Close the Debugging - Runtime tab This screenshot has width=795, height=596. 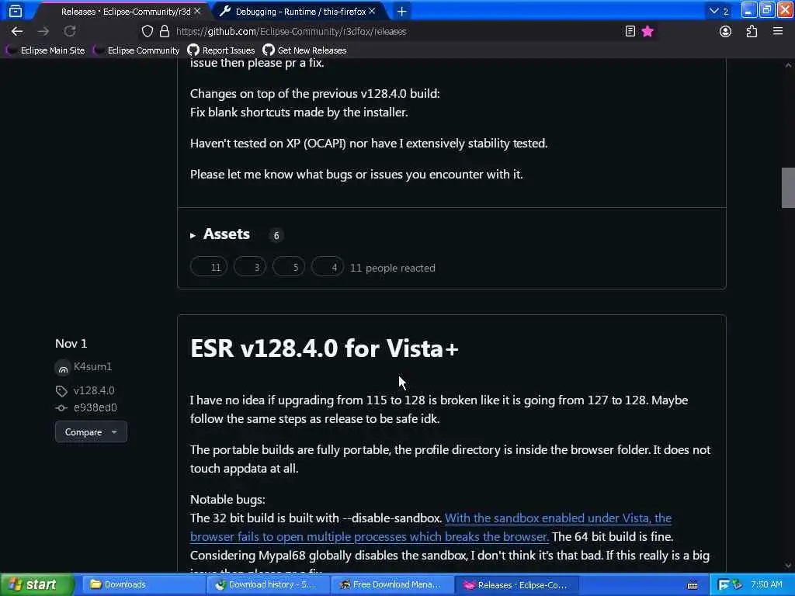(372, 11)
